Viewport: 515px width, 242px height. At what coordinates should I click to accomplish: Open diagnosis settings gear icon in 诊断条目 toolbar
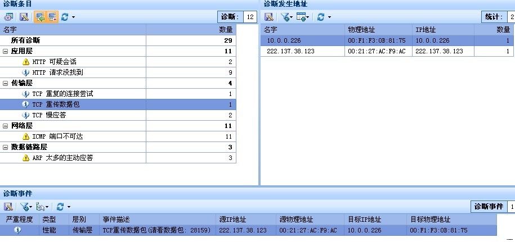8,17
